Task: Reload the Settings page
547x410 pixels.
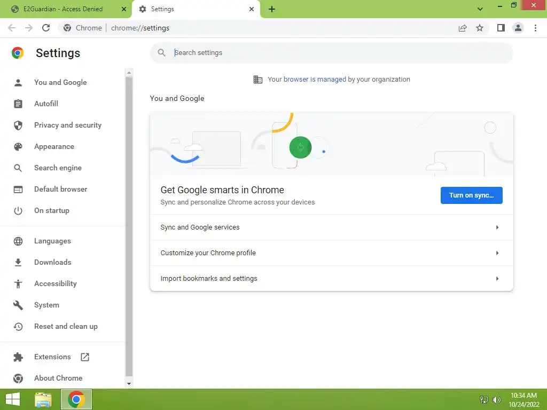Action: tap(46, 28)
